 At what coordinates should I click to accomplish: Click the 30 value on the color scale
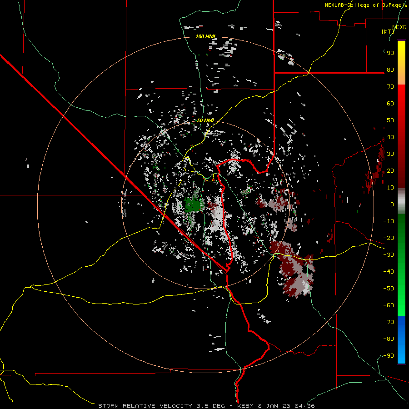pyautogui.click(x=390, y=154)
